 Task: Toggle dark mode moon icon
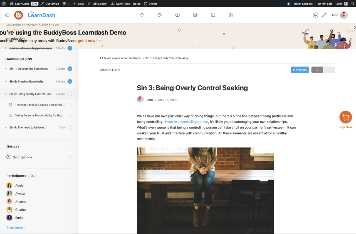[x=315, y=15]
